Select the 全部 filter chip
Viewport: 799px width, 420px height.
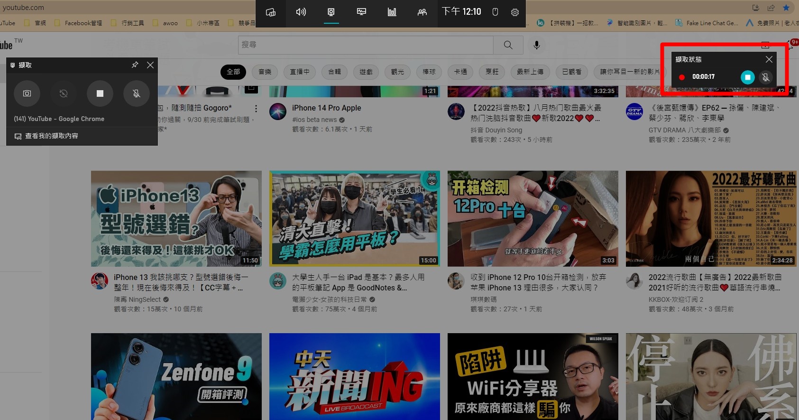pyautogui.click(x=233, y=72)
